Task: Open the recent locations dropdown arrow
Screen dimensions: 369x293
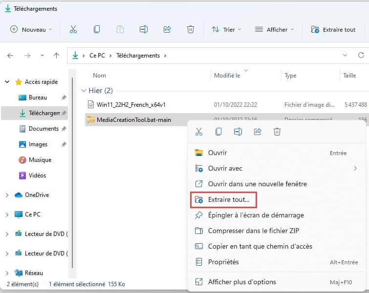Action: coord(42,56)
